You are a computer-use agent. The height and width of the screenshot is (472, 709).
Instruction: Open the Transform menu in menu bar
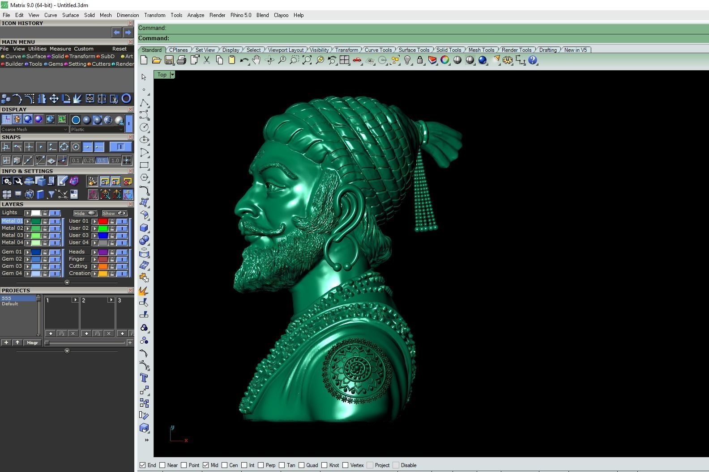pyautogui.click(x=154, y=15)
